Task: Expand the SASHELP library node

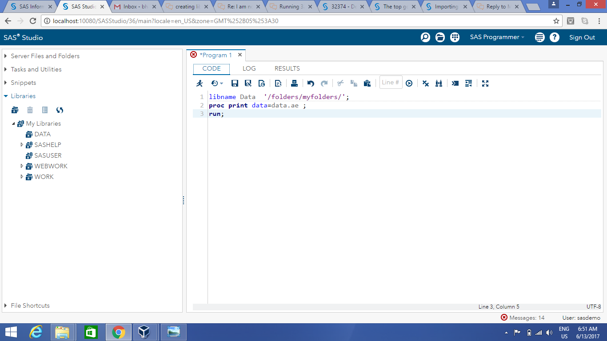Action: point(22,145)
